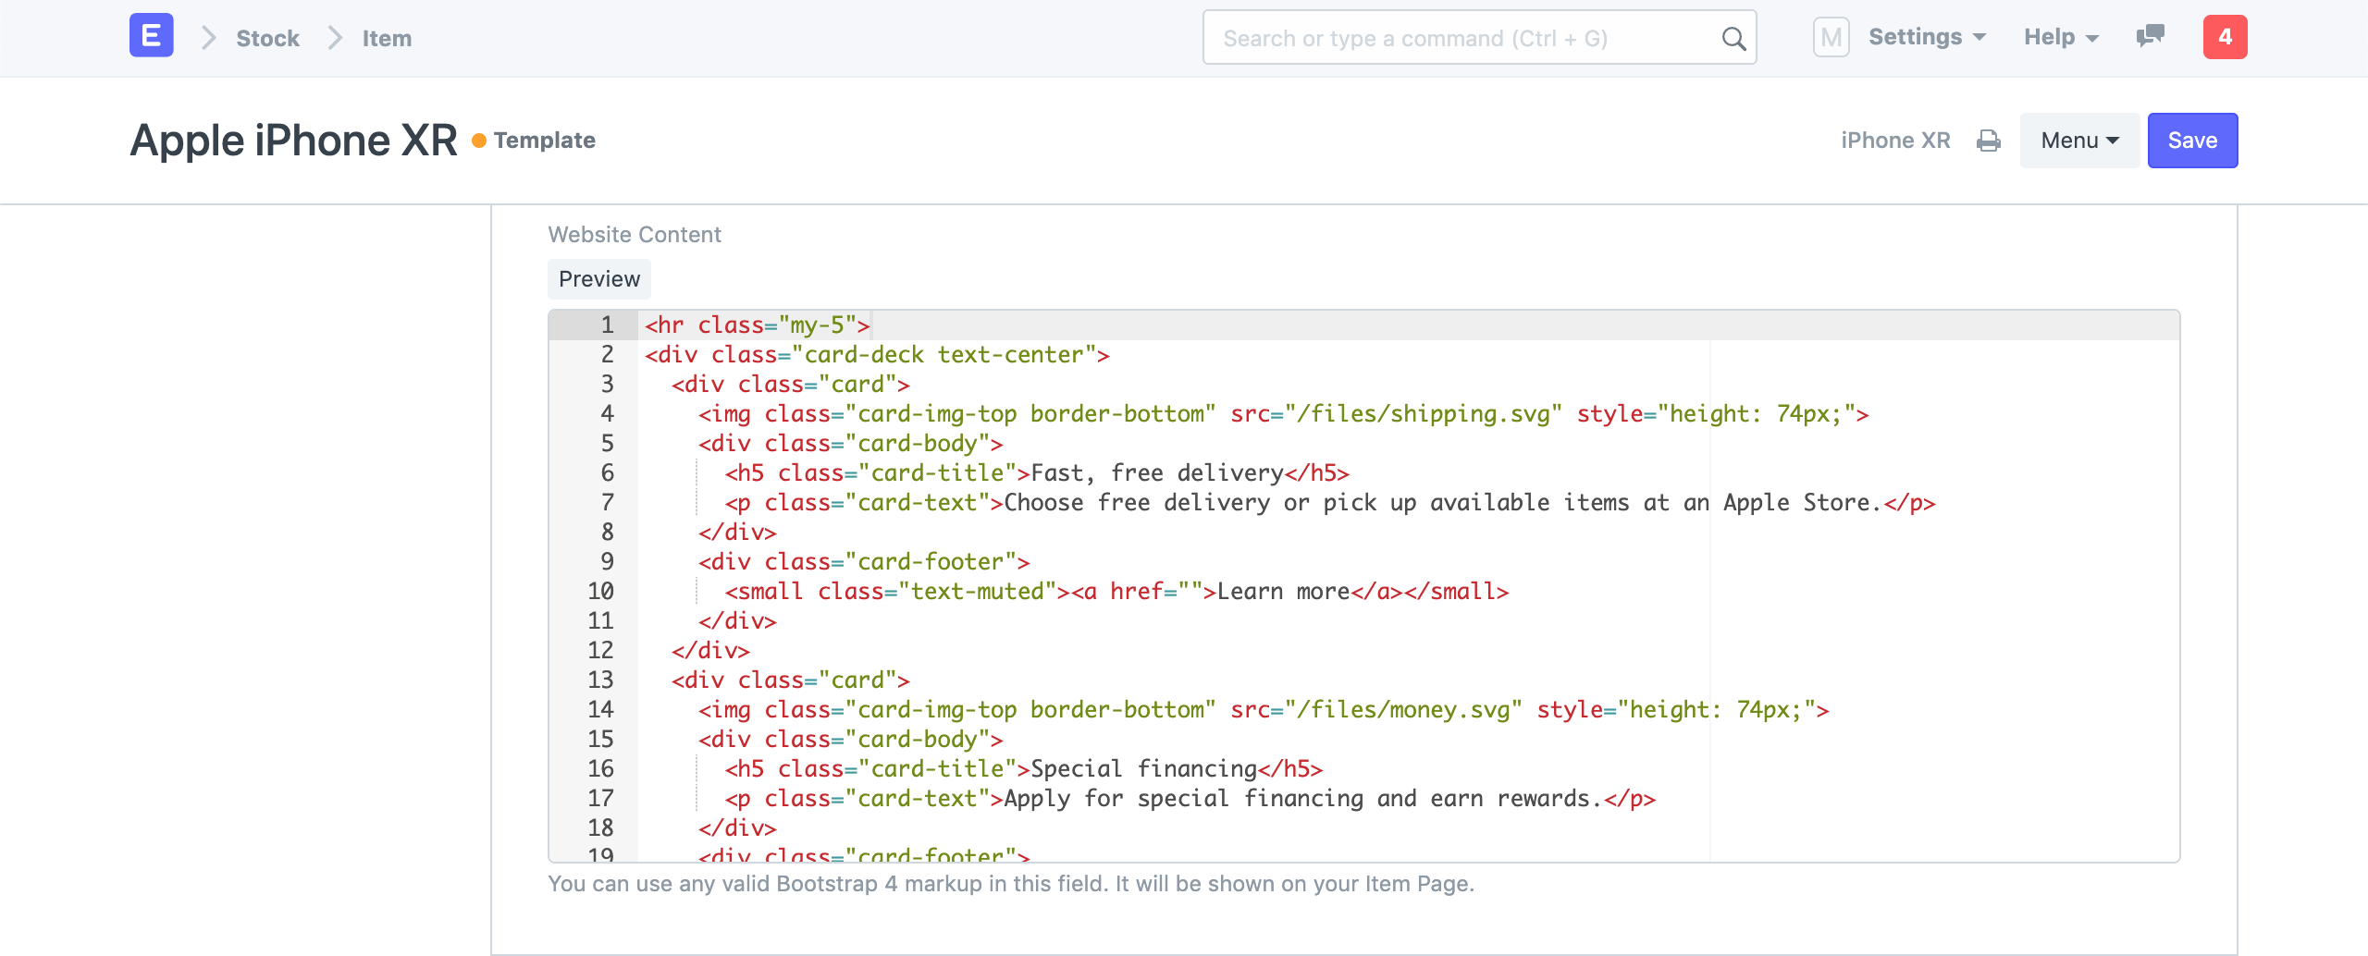
Task: Click the first 'Learn more' link line
Action: click(1116, 592)
